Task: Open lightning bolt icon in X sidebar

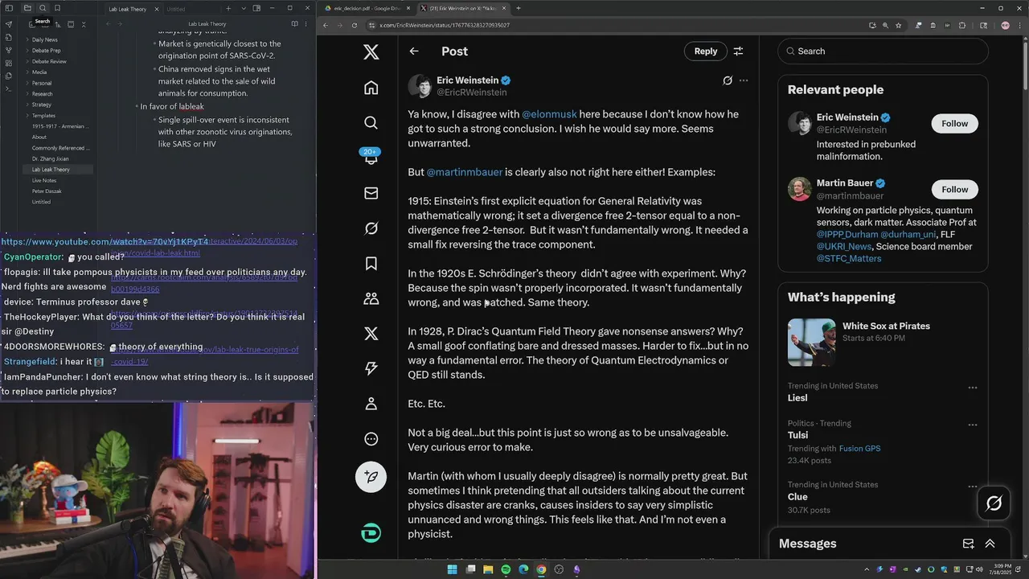Action: point(371,368)
